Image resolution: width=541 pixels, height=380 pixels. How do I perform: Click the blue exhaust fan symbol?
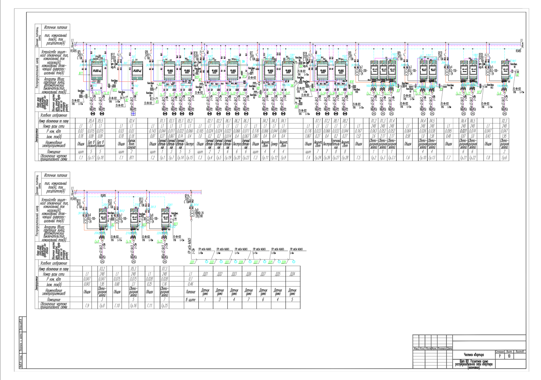pos(133,114)
